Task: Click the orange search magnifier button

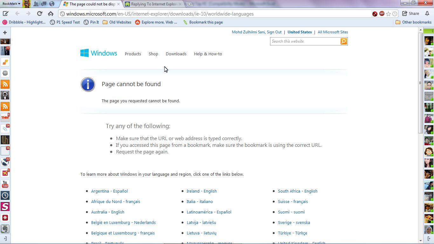Action: click(344, 41)
